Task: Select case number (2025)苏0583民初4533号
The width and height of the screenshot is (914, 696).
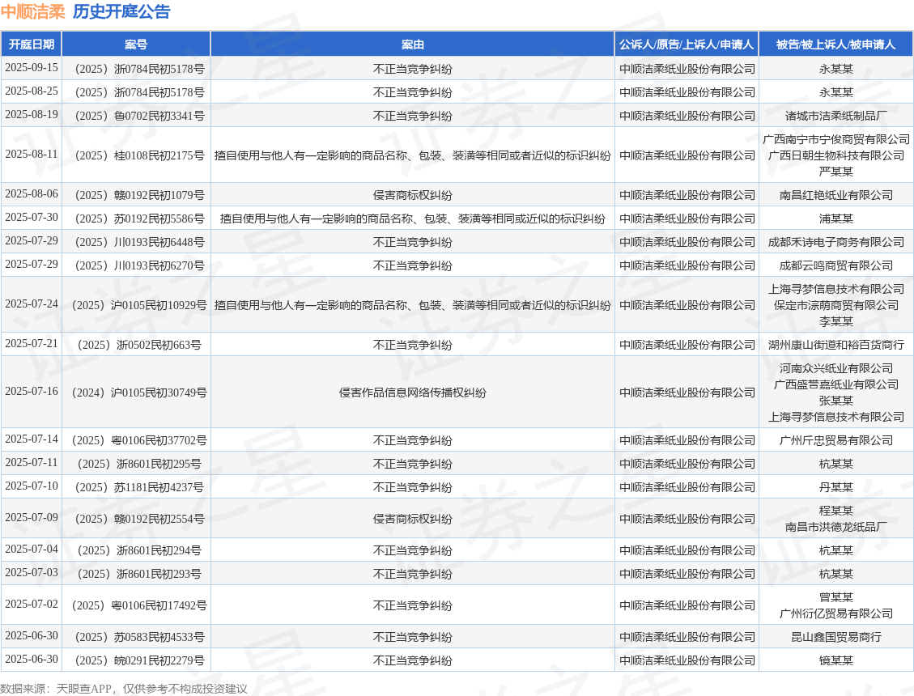Action: pyautogui.click(x=136, y=637)
